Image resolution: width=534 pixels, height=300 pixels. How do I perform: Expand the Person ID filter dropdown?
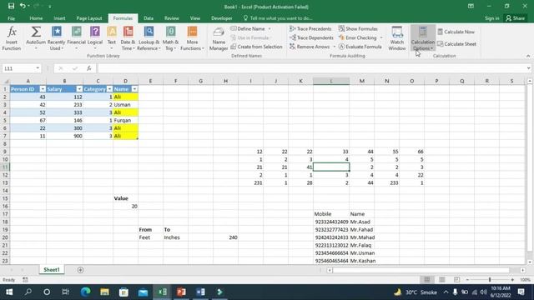point(43,89)
